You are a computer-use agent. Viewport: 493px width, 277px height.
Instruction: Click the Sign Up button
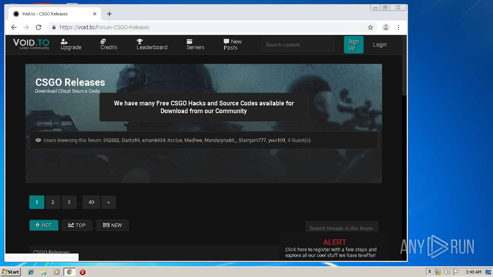pos(354,45)
